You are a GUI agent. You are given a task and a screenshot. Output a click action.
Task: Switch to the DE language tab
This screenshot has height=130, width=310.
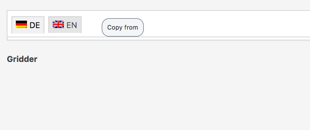[x=28, y=25]
